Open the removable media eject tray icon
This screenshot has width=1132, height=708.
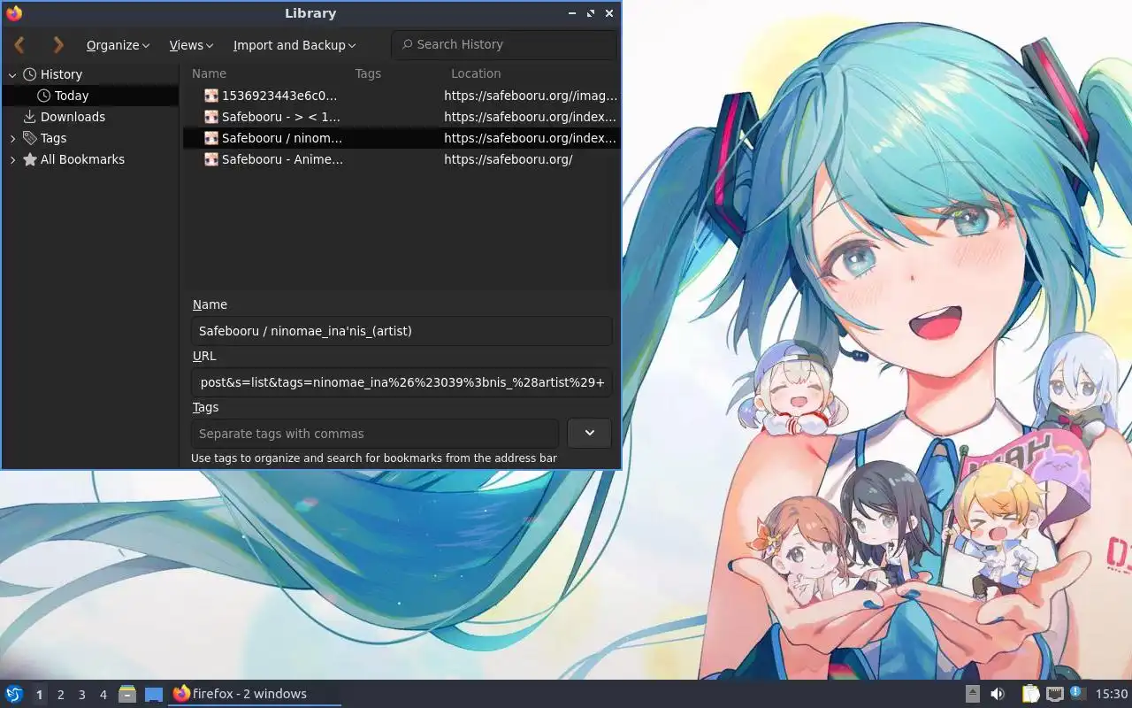pos(972,694)
